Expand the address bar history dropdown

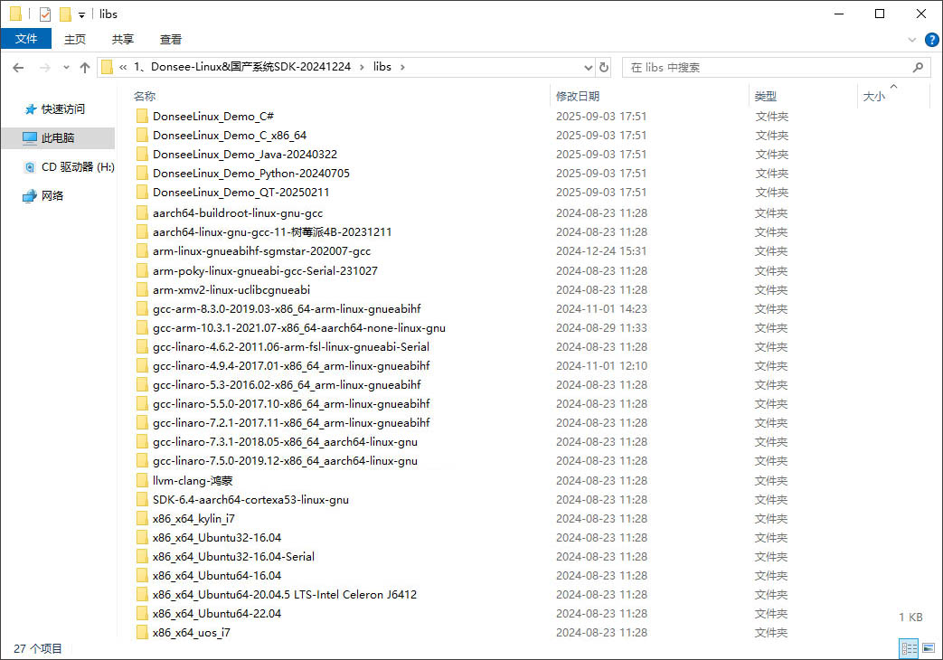[x=588, y=67]
